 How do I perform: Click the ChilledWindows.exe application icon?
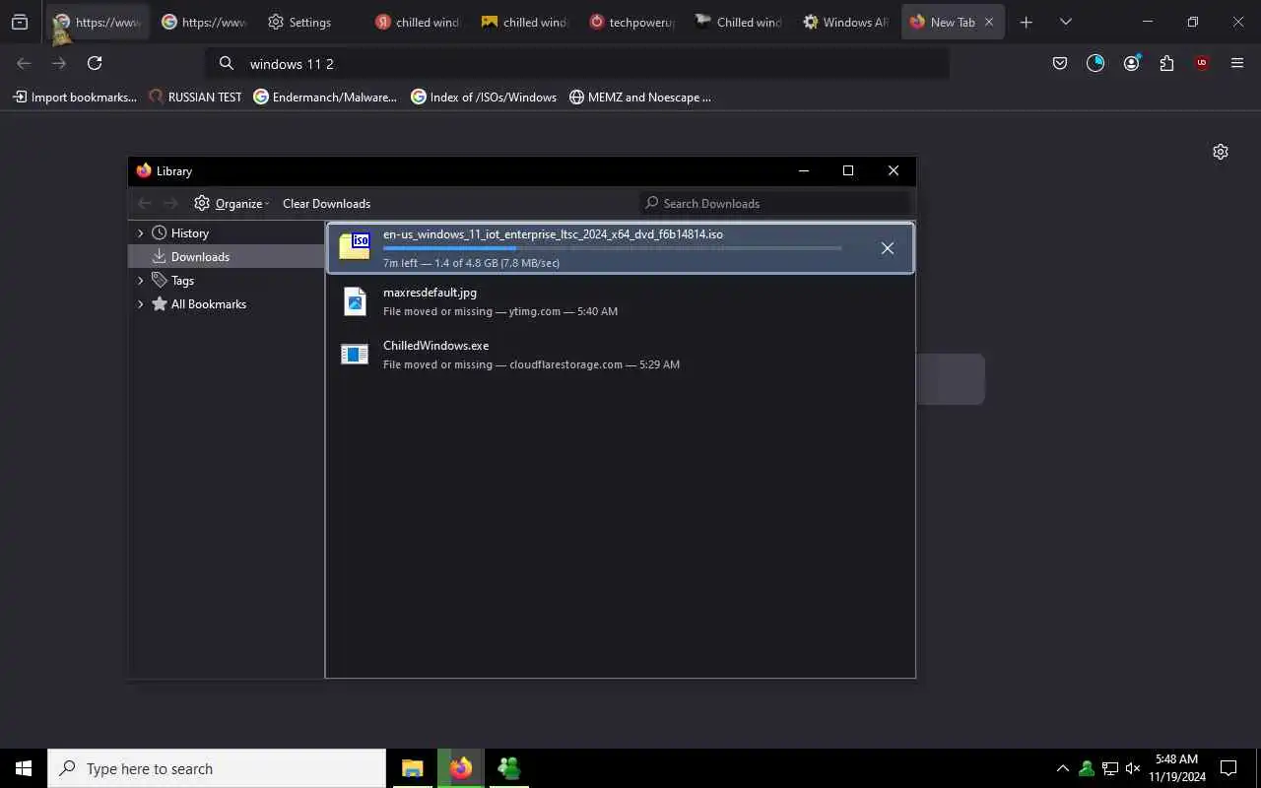355,354
